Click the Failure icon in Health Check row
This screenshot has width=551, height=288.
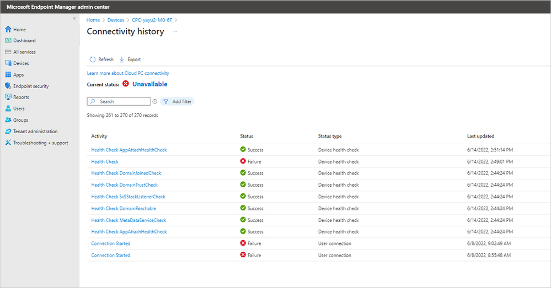click(x=243, y=161)
